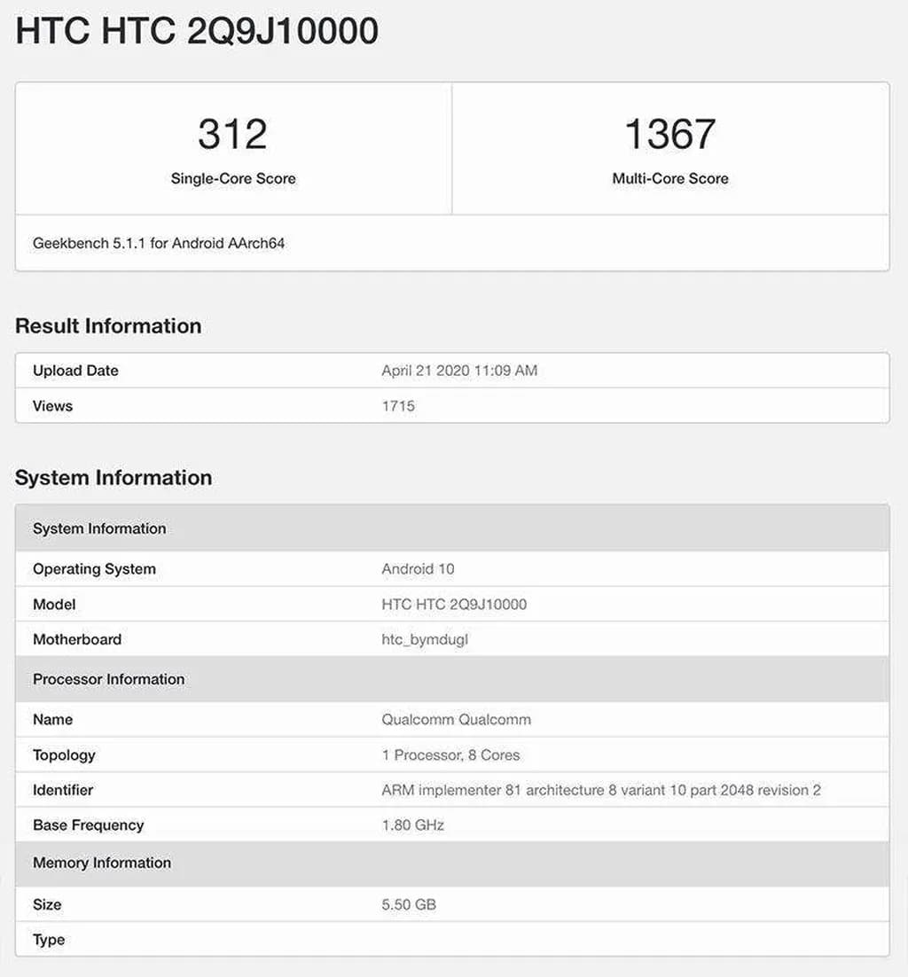Select the Qualcomm Qualcomm processor name
The width and height of the screenshot is (908, 977).
pos(456,720)
